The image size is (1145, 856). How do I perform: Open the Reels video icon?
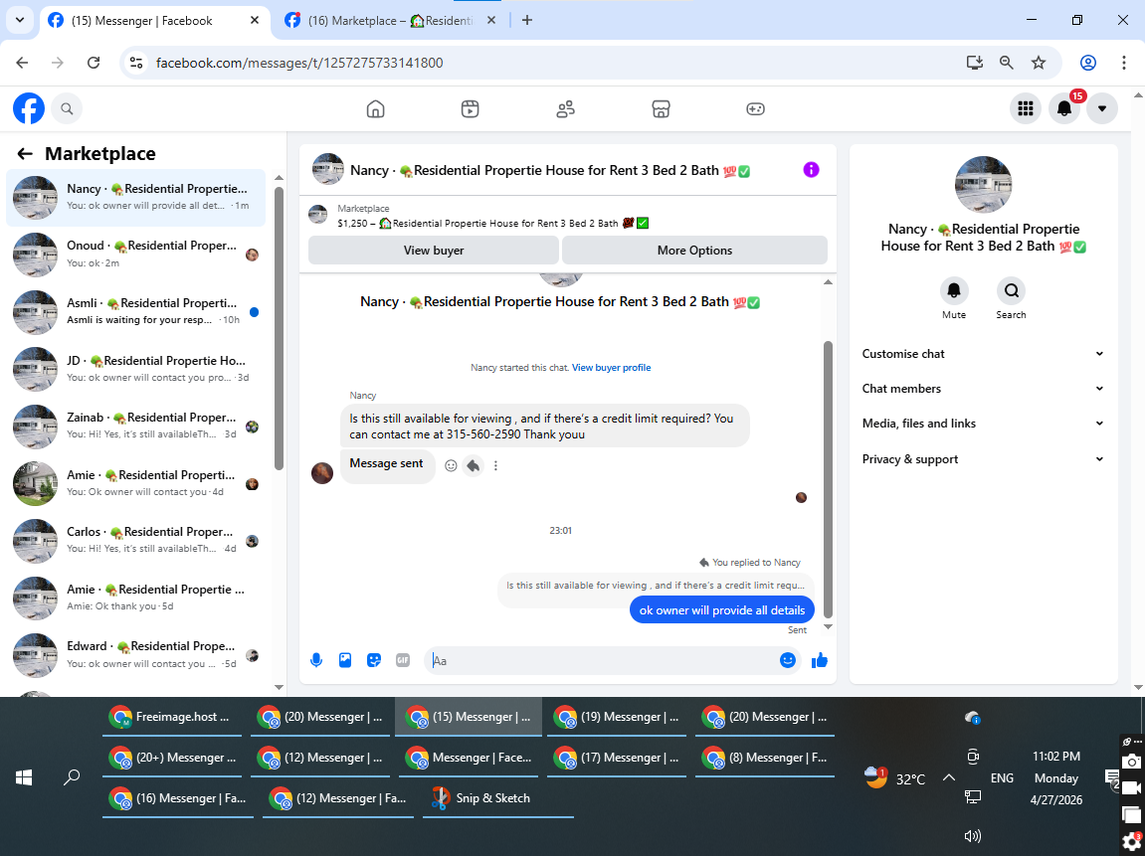[471, 108]
